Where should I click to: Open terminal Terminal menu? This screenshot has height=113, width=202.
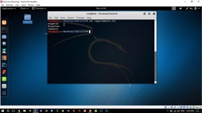pos(80,18)
